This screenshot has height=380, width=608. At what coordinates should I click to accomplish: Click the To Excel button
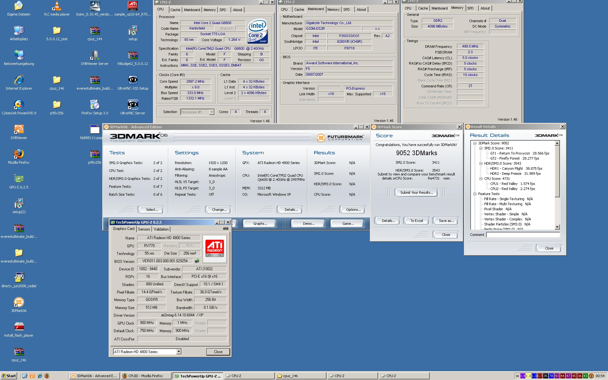click(416, 221)
